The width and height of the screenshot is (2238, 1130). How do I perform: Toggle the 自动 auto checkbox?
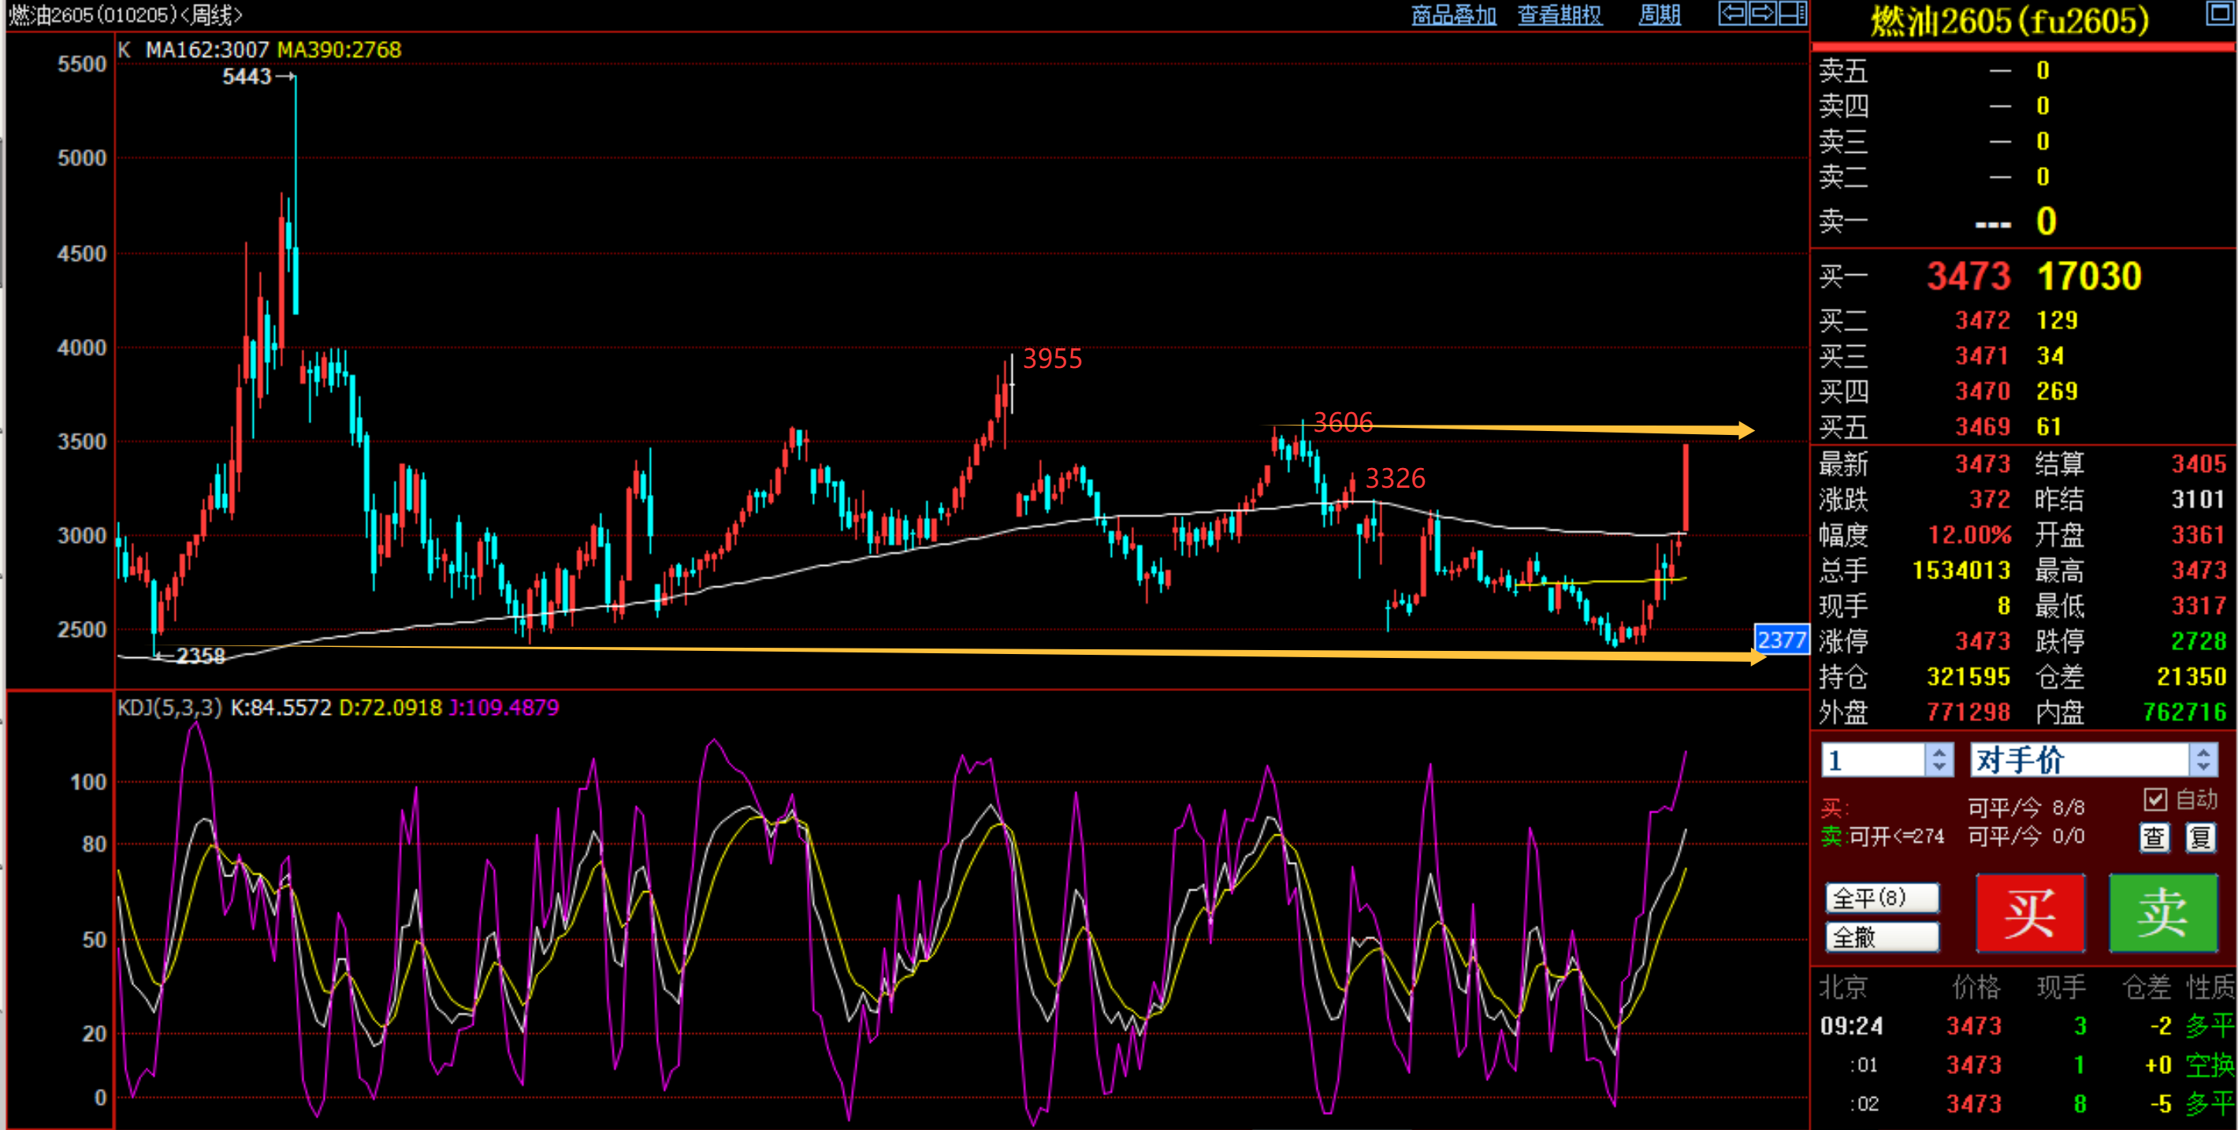(2154, 799)
